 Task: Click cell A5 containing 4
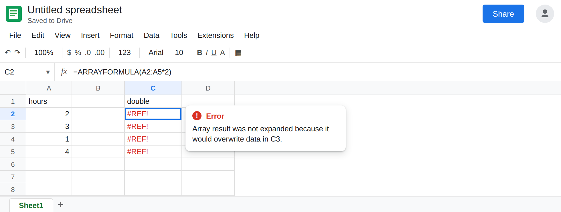[x=49, y=152]
